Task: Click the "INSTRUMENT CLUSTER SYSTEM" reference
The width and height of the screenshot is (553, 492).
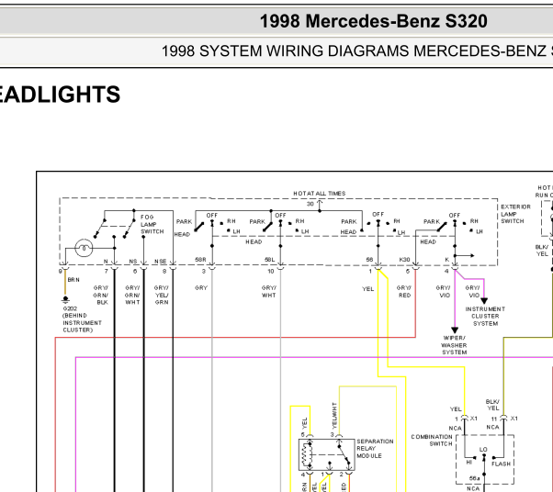Action: coord(485,316)
